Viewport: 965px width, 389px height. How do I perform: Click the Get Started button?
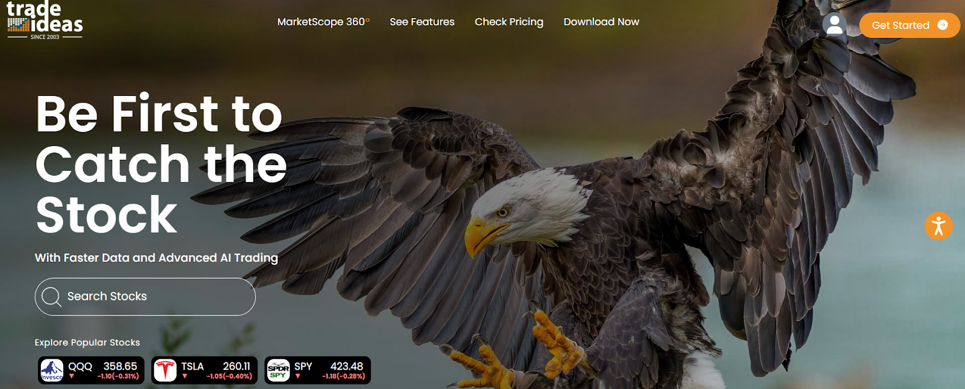(910, 25)
